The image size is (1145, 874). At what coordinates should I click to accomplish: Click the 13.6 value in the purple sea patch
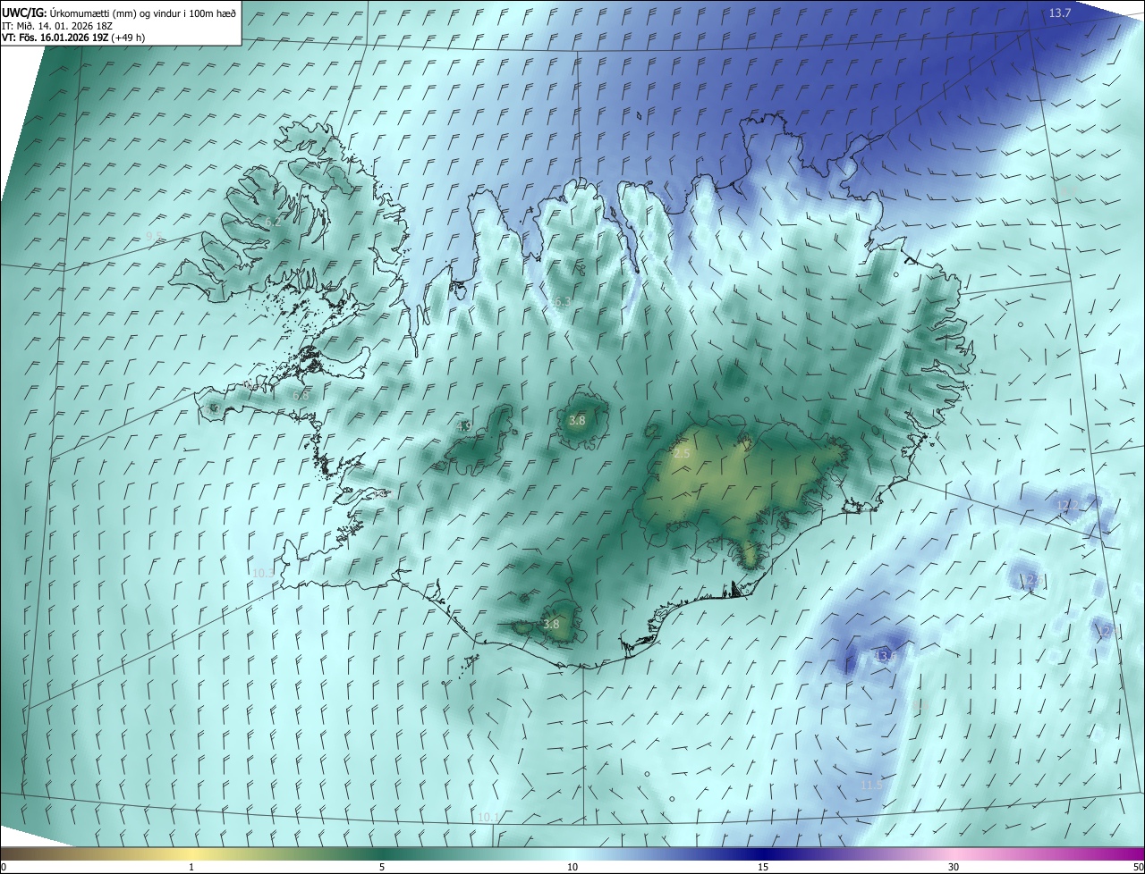pos(885,656)
